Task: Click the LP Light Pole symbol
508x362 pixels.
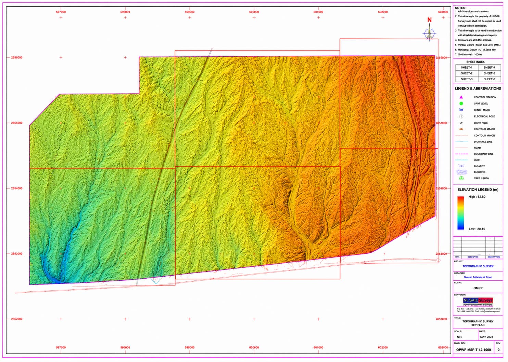Action: coord(461,123)
